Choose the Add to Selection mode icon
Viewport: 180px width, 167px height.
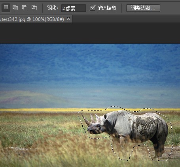click(15, 8)
